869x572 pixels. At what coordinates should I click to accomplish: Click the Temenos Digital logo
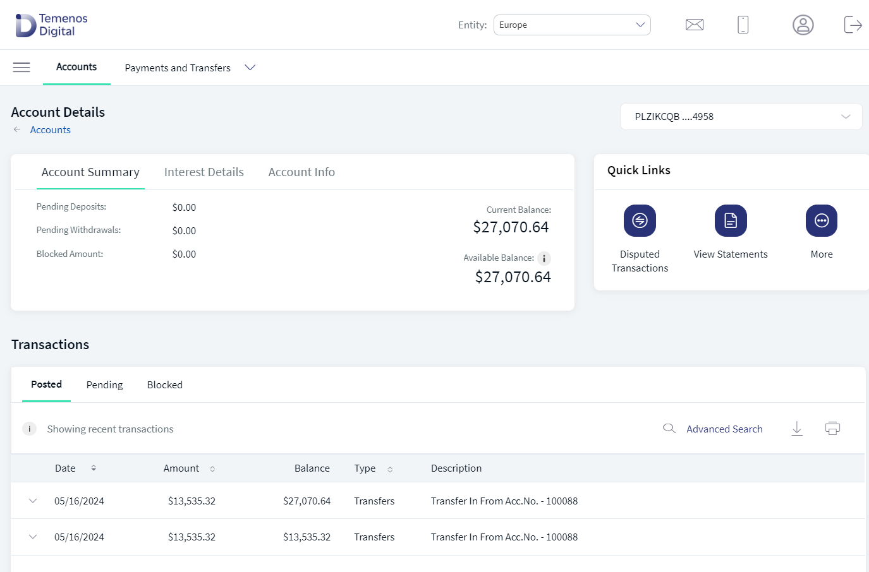pyautogui.click(x=52, y=25)
